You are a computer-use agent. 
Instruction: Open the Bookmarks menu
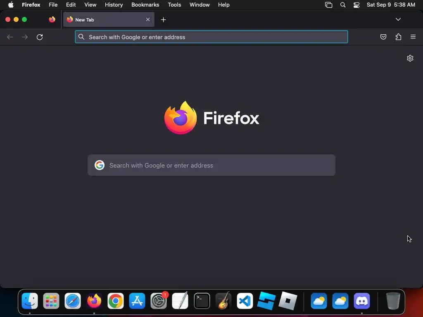(145, 5)
